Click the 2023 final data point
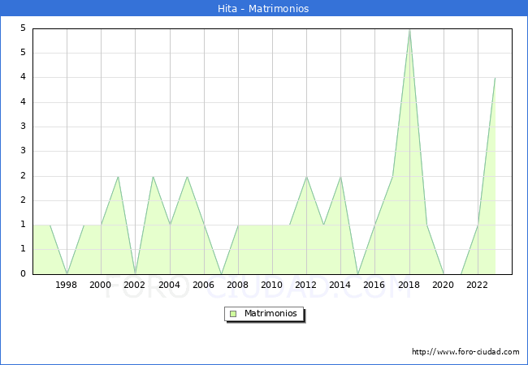Screen dimensions: 528x365 click(495, 78)
